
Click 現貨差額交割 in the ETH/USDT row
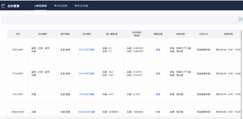(203, 74)
